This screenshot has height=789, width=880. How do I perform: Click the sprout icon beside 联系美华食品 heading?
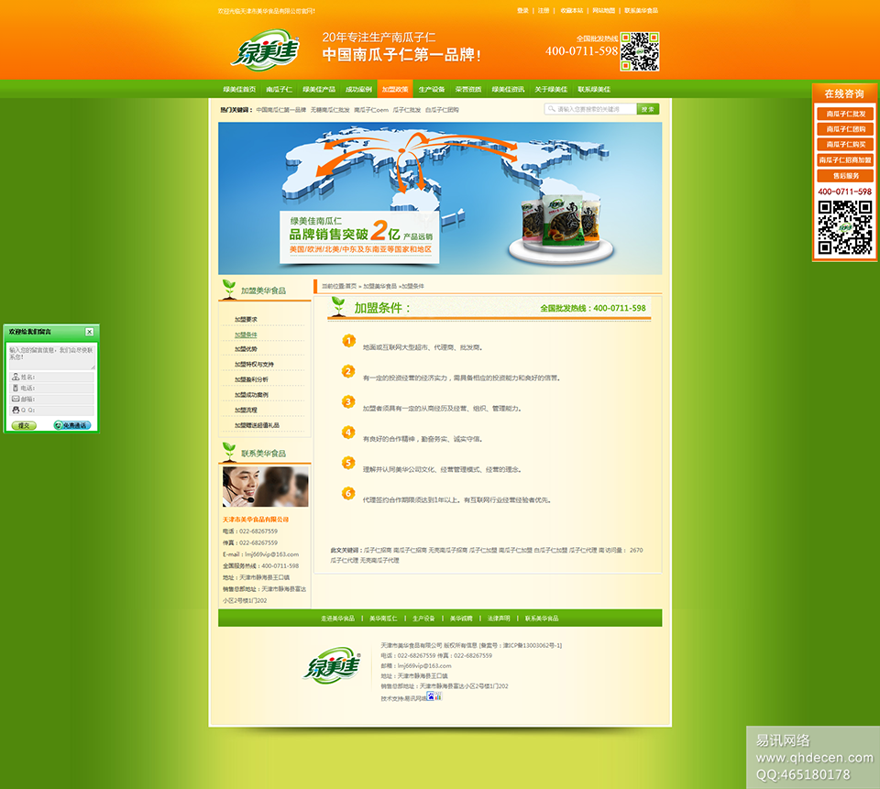pyautogui.click(x=229, y=452)
